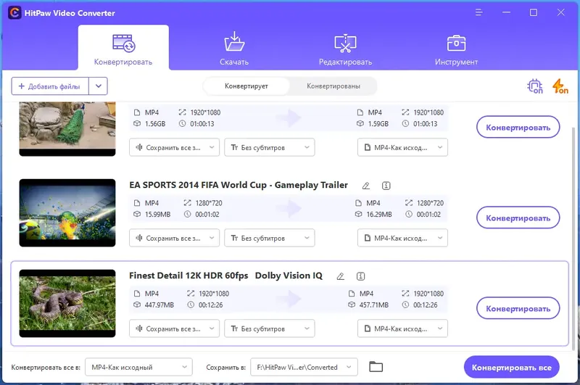This screenshot has height=385, width=580.
Task: Choose output format for FIFA video
Action: [402, 238]
